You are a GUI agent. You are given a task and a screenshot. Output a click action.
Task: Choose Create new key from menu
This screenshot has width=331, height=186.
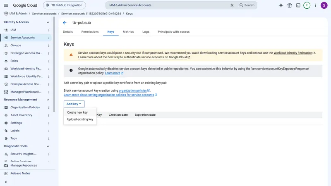80,112
